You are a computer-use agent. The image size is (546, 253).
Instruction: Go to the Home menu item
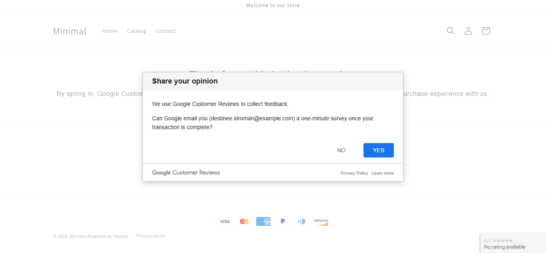(110, 31)
